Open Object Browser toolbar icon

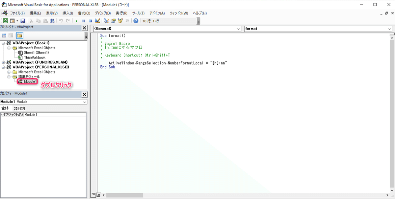120,21
